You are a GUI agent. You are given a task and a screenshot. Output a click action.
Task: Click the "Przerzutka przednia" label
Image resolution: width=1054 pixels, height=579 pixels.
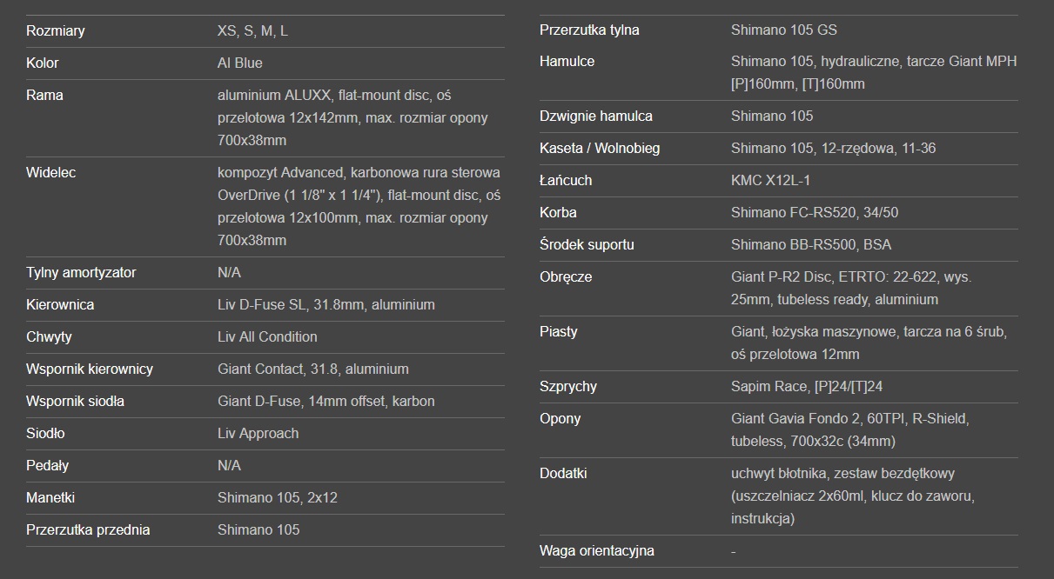tap(88, 530)
